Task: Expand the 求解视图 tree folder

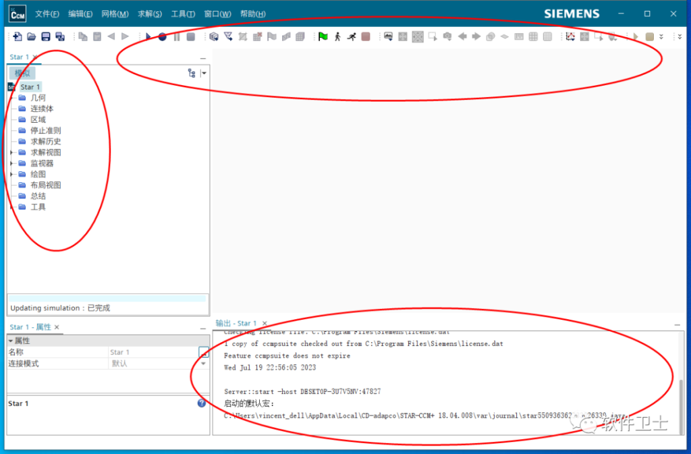Action: coord(11,152)
